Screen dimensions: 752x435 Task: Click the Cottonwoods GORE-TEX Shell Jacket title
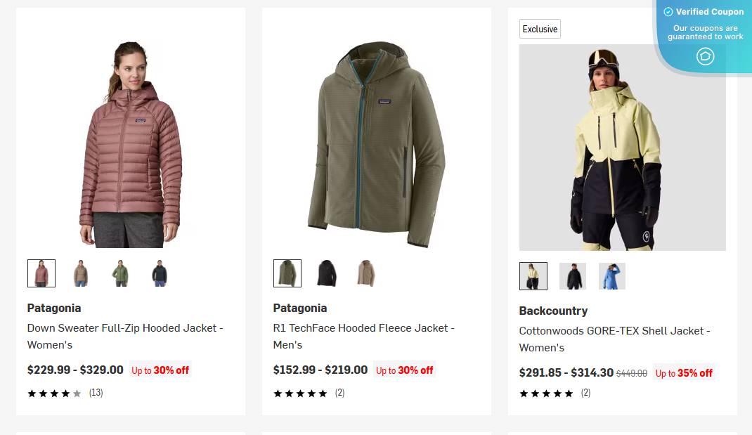pyautogui.click(x=614, y=339)
